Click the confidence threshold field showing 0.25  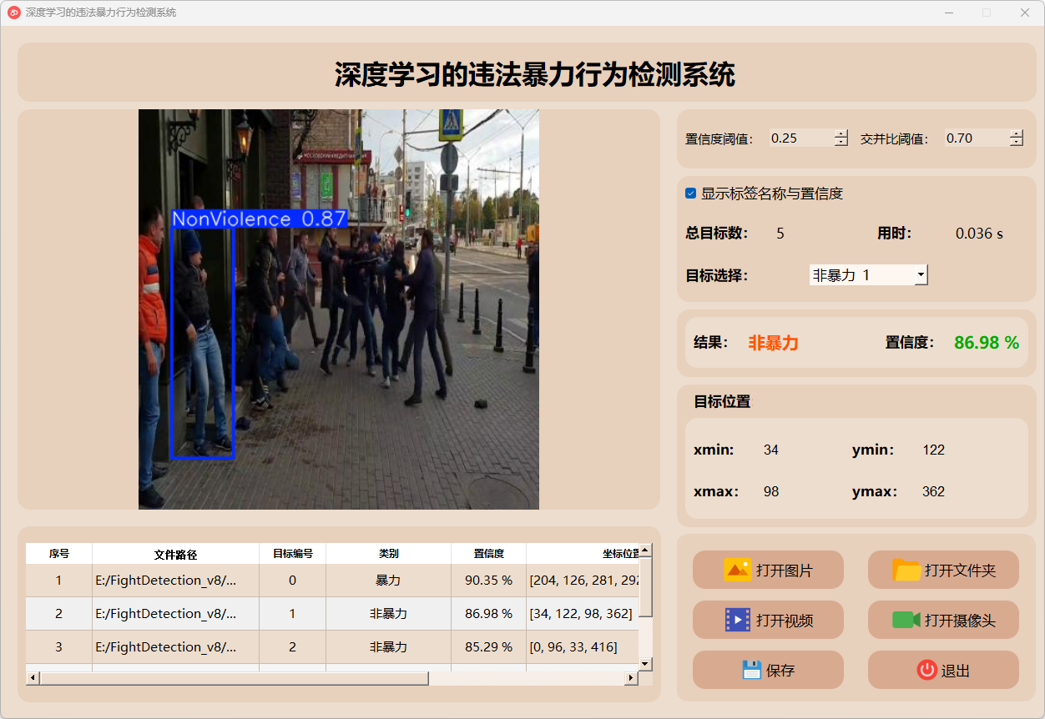click(800, 138)
